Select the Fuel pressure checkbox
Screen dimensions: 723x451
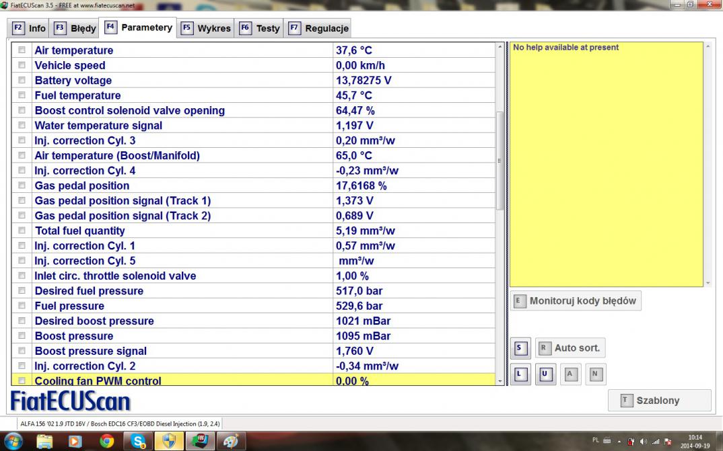click(22, 306)
